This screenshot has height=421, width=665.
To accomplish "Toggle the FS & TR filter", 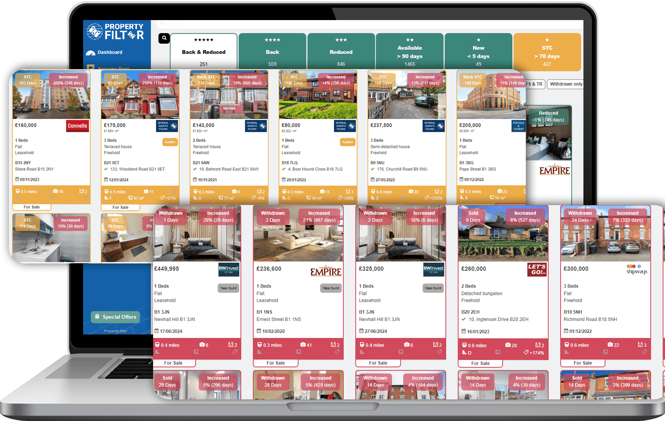I will (x=535, y=84).
